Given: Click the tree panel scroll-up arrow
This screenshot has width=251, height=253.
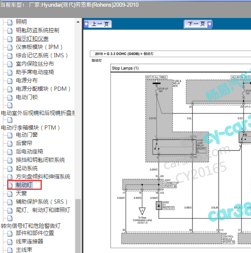Looking at the screenshot, I should pyautogui.click(x=78, y=22).
